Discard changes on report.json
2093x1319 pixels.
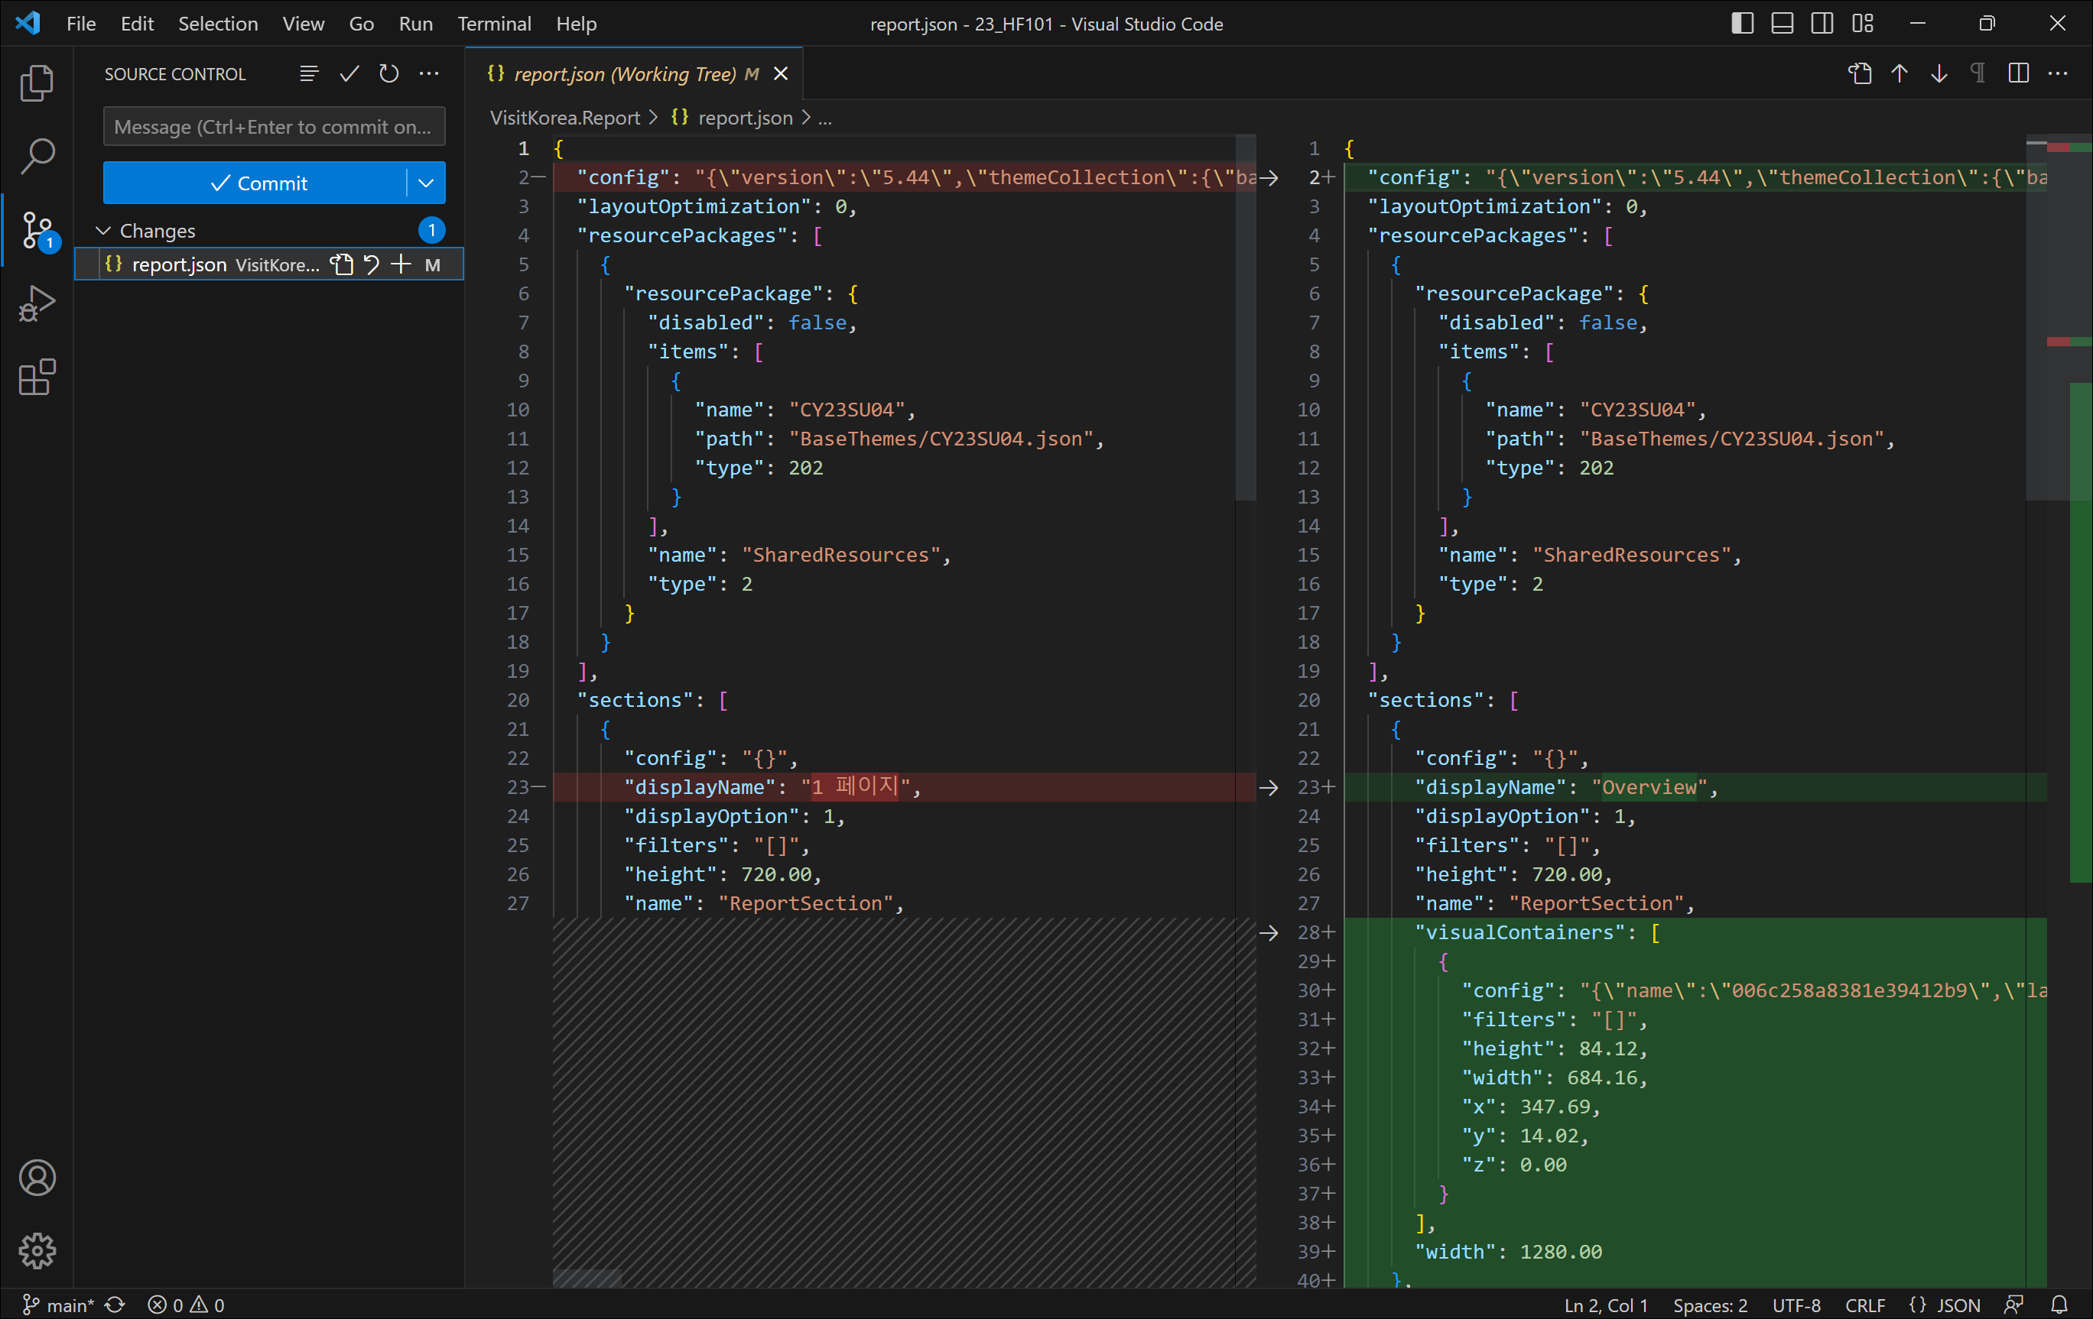(x=372, y=265)
